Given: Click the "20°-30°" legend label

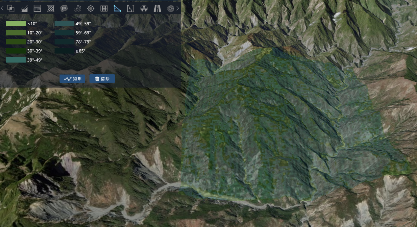Looking at the screenshot, I should point(35,42).
